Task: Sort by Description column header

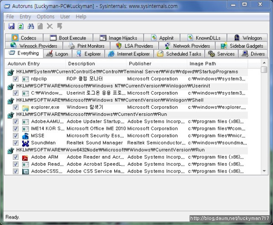Action: 96,64
